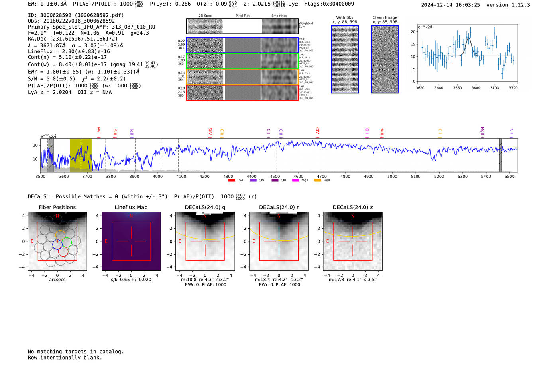
Task: Click the yellow highlighted region in the spectrum
Action: click(81, 155)
